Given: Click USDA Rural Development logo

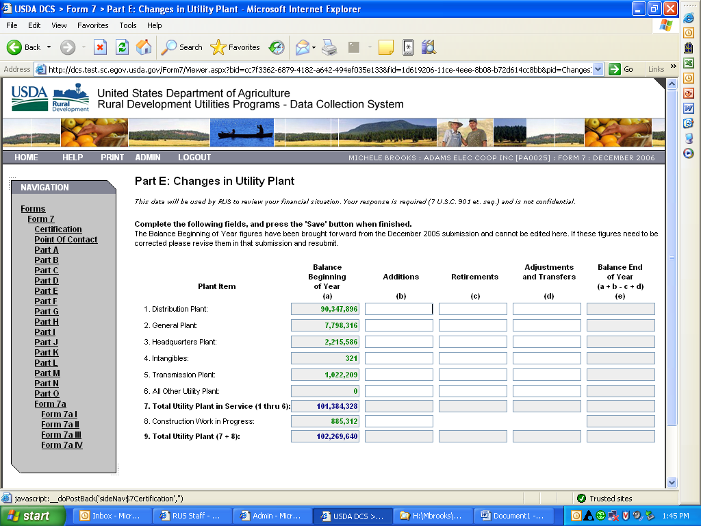Looking at the screenshot, I should coord(50,97).
